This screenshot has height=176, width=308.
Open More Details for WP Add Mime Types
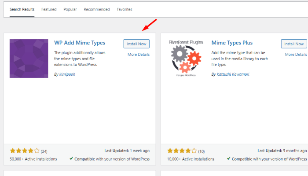tap(139, 55)
